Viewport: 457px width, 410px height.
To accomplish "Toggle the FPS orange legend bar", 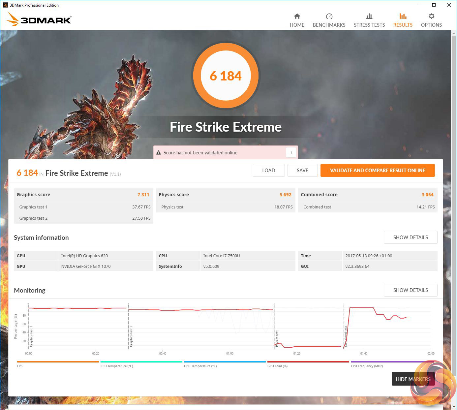I will click(x=58, y=362).
